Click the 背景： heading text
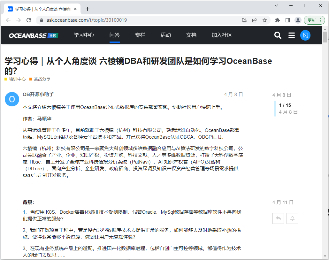329x260 pixels. coord(28,203)
